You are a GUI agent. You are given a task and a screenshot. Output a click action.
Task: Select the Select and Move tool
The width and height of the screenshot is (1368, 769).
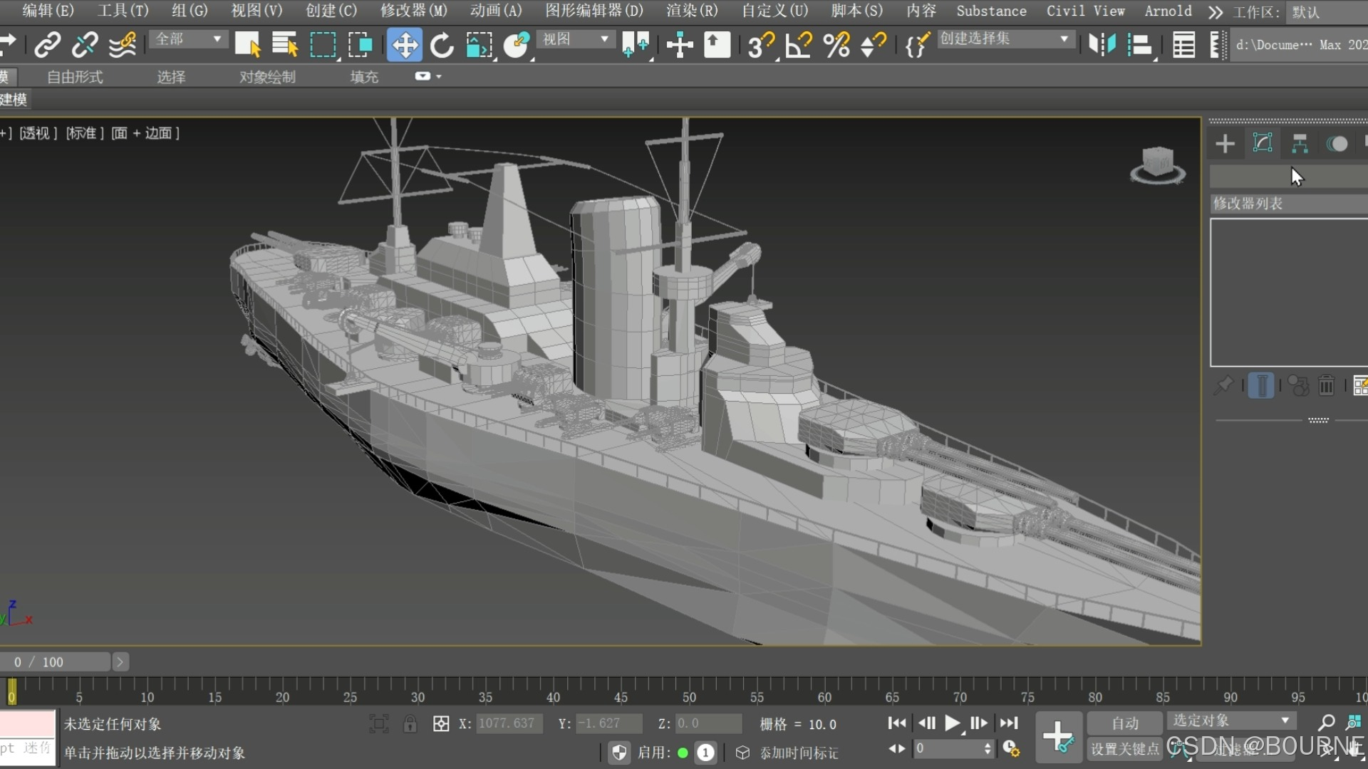click(404, 45)
